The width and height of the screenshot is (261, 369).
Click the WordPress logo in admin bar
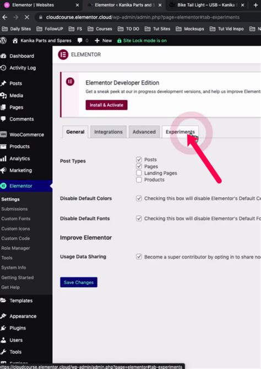coord(3,40)
